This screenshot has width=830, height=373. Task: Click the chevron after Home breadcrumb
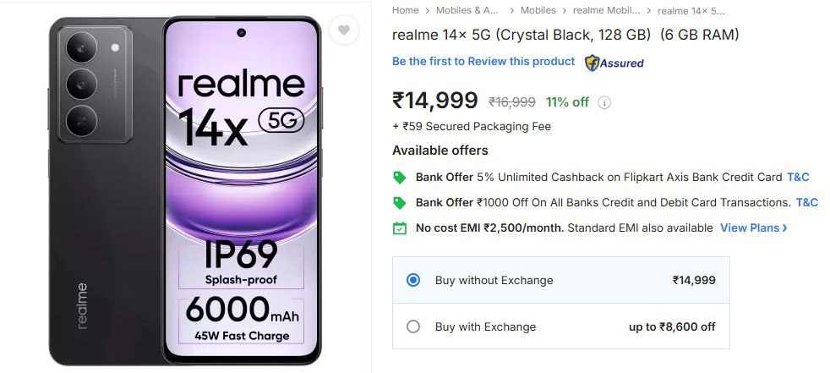(x=427, y=11)
